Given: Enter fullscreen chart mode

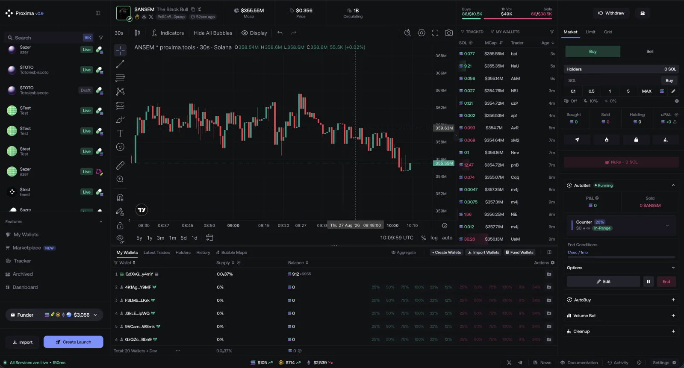Looking at the screenshot, I should pos(435,33).
